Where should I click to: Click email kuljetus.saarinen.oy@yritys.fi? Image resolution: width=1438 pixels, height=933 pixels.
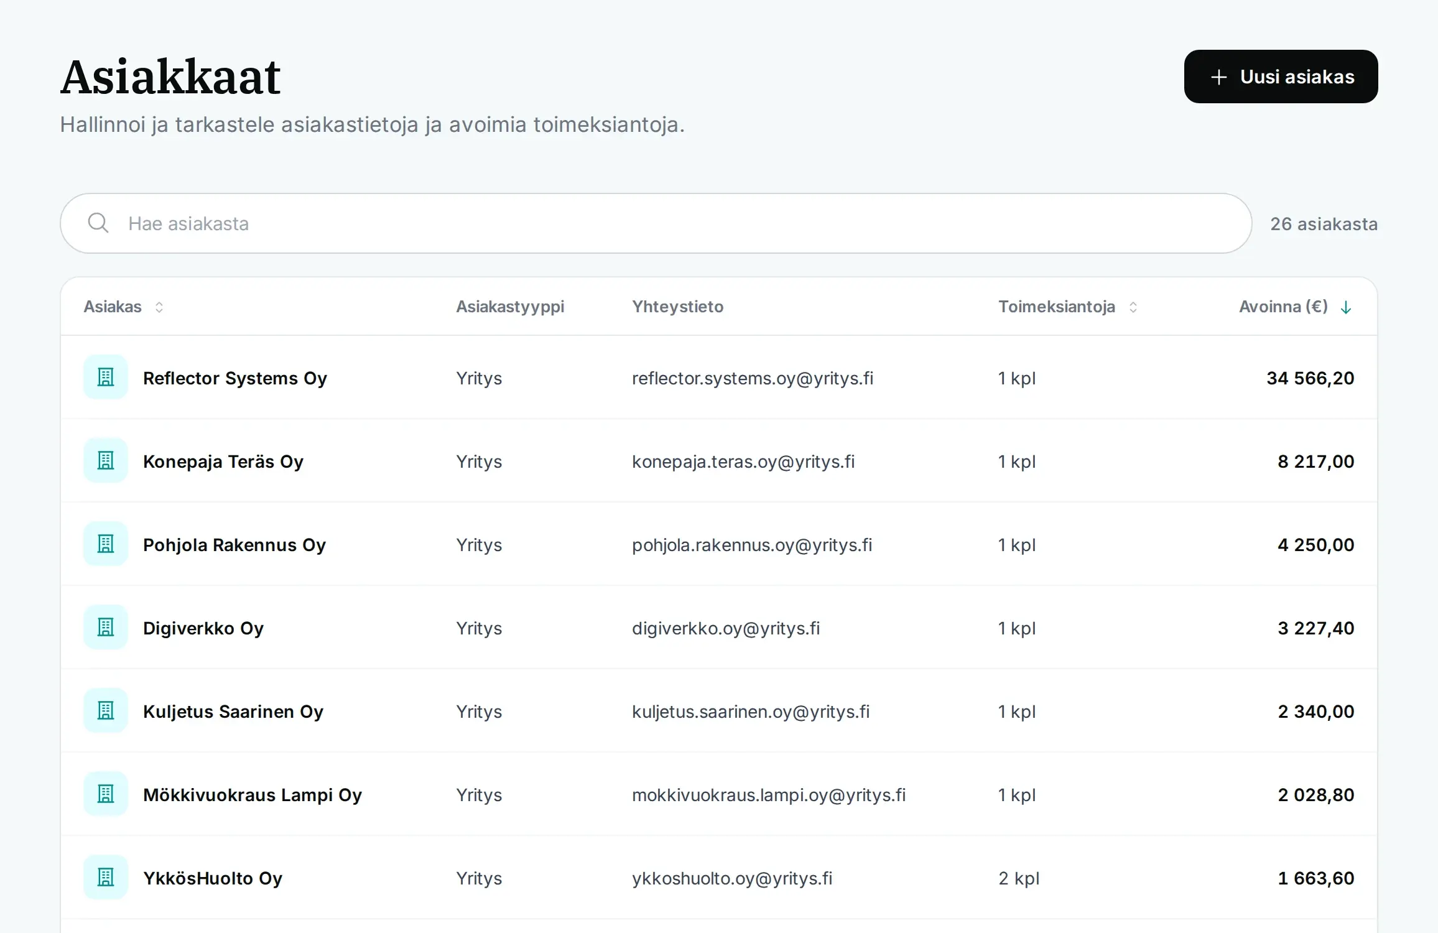(751, 712)
